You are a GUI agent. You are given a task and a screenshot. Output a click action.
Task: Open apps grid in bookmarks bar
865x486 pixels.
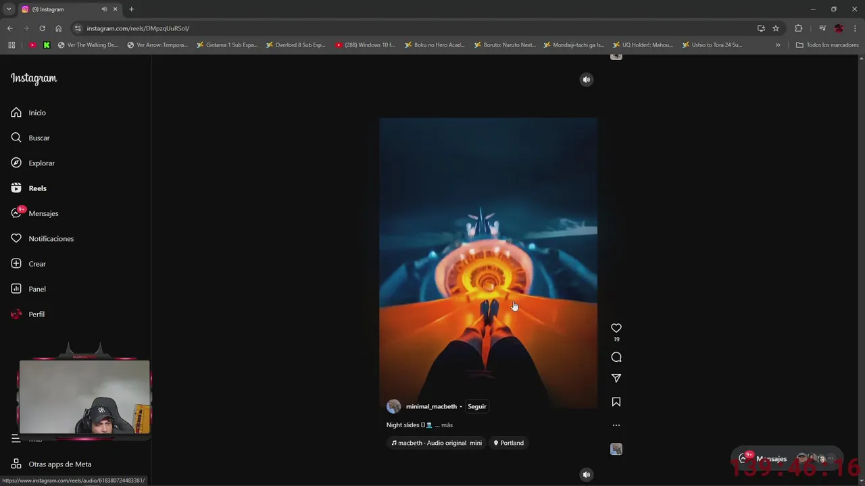coord(11,45)
